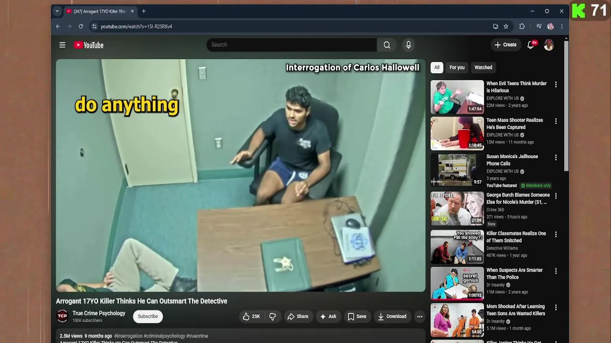The image size is (611, 343).
Task: Open the browser extensions puzzle icon
Action: 522,26
